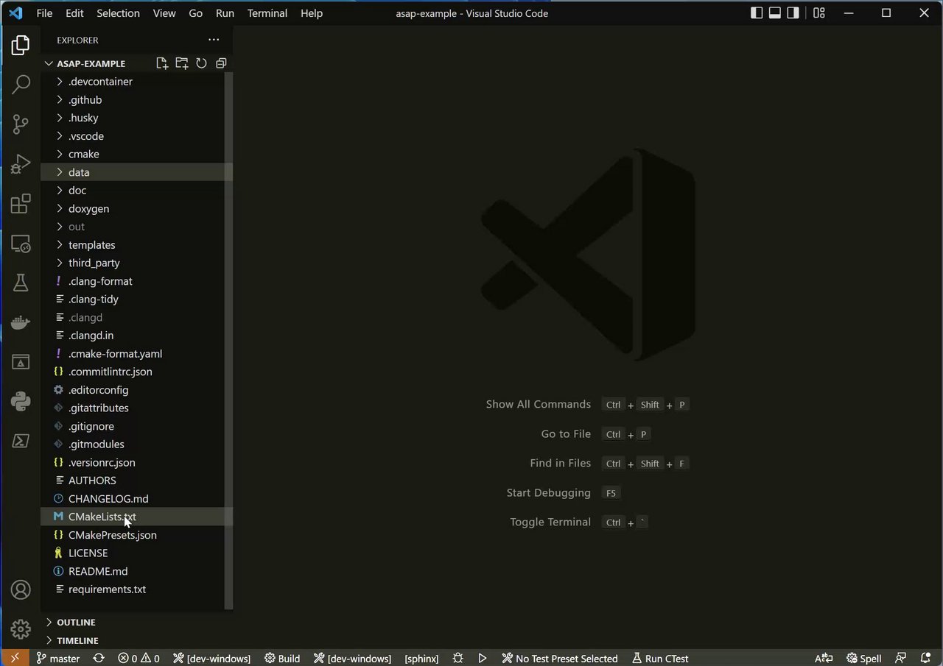Screen dimensions: 943x666
Task: Open the Explorer view in the activity bar
Action: click(x=21, y=46)
